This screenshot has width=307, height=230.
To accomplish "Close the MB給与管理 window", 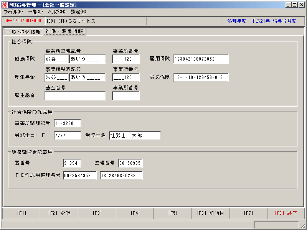I will point(302,5).
